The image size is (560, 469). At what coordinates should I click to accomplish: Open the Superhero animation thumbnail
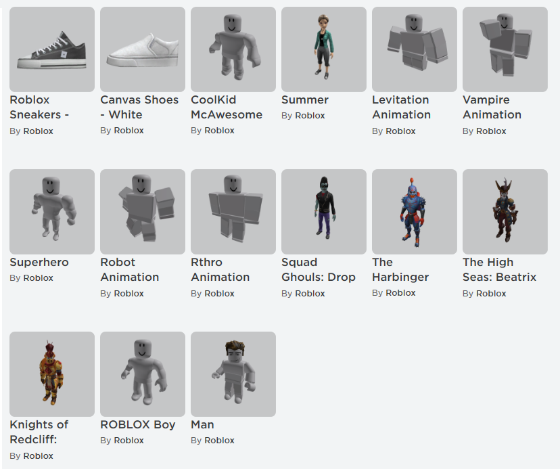(x=52, y=212)
